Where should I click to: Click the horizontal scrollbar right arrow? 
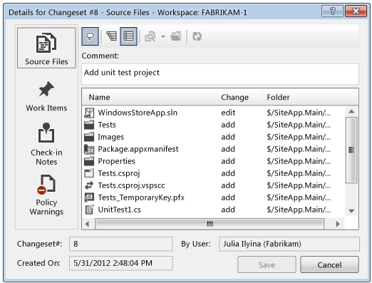[x=338, y=224]
